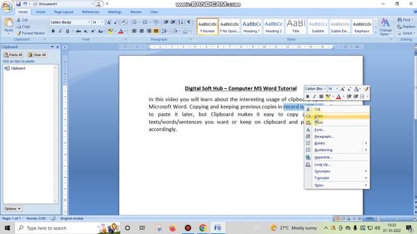417x234 pixels.
Task: Clear formatting using the ribbon eraser icon
Action: [124, 22]
